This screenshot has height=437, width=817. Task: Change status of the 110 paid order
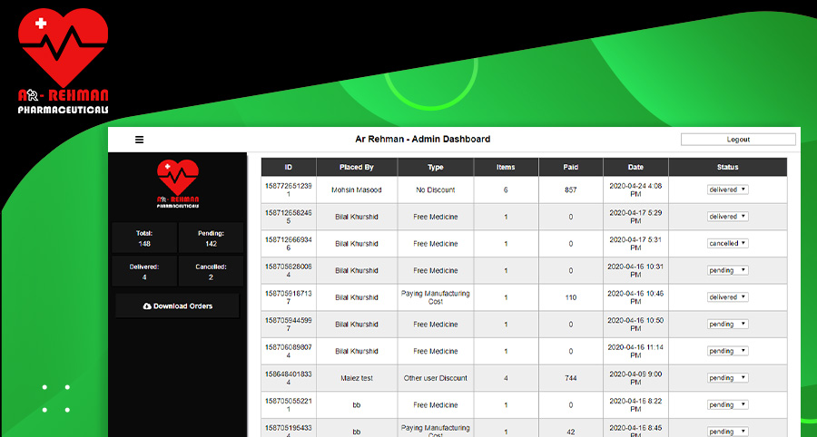[727, 297]
